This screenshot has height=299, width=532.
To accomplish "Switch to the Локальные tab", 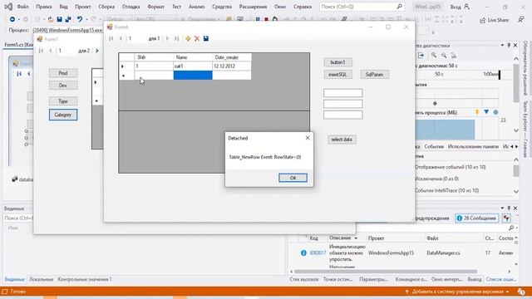I will coord(41,279).
